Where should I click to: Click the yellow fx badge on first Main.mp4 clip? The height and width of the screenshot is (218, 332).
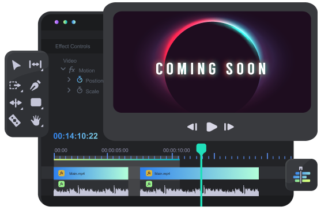click(x=62, y=173)
